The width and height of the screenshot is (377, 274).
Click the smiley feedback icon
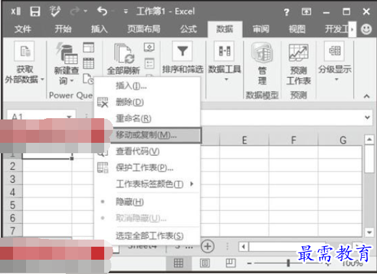[x=366, y=29]
